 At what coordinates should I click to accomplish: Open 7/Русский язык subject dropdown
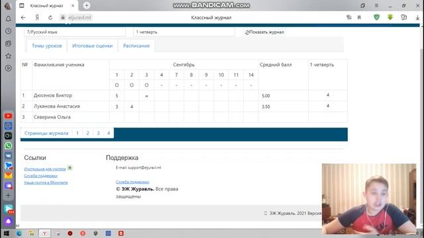[75, 32]
